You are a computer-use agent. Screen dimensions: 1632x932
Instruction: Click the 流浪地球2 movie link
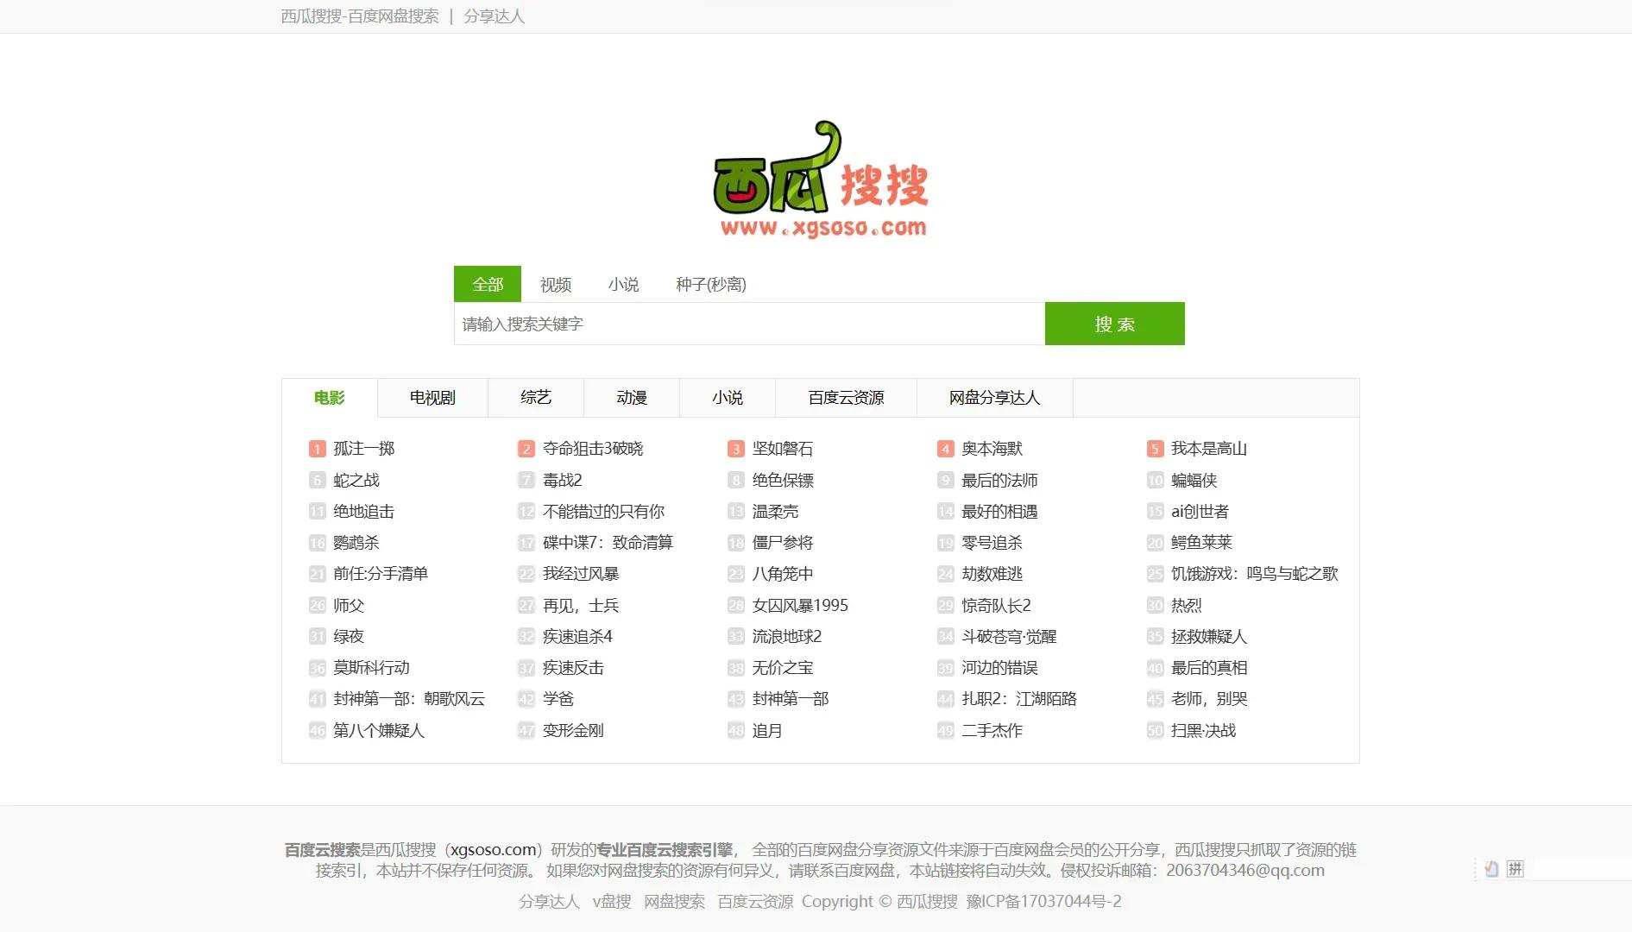pyautogui.click(x=786, y=637)
